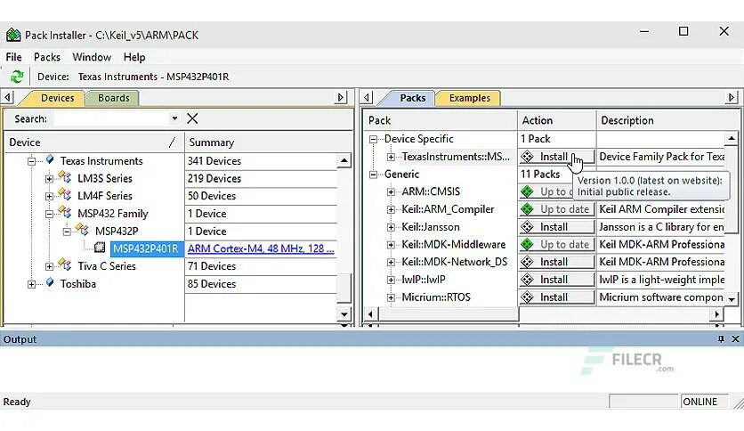
Task: Click the green diamond icon for ARM::CMSIS
Action: (527, 191)
